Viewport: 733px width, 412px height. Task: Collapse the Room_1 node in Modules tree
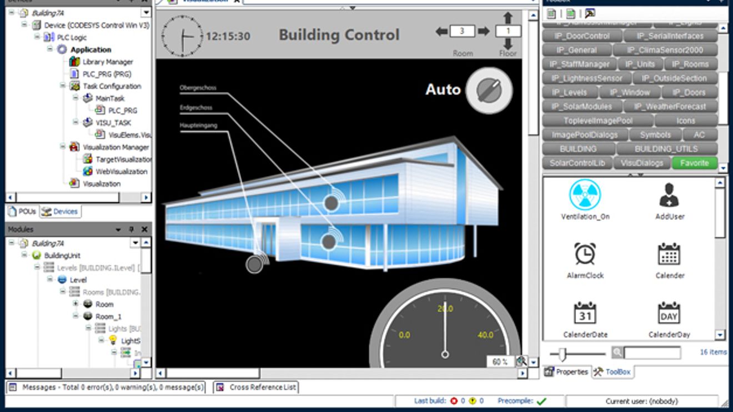click(76, 316)
